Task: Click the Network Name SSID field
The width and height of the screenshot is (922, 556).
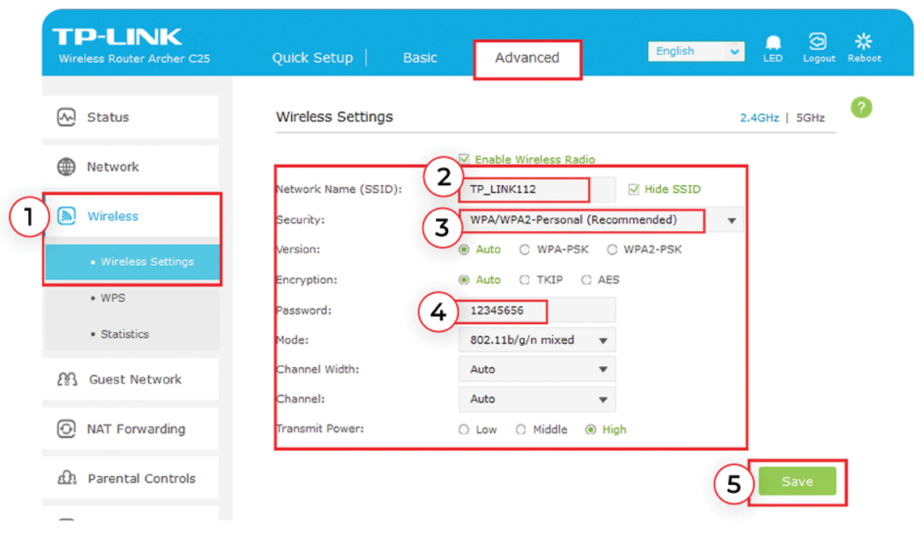Action: [537, 189]
